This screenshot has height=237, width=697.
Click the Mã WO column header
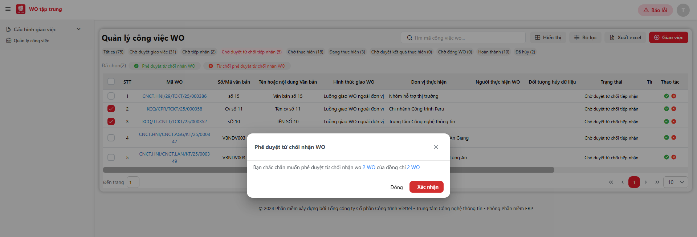(174, 82)
